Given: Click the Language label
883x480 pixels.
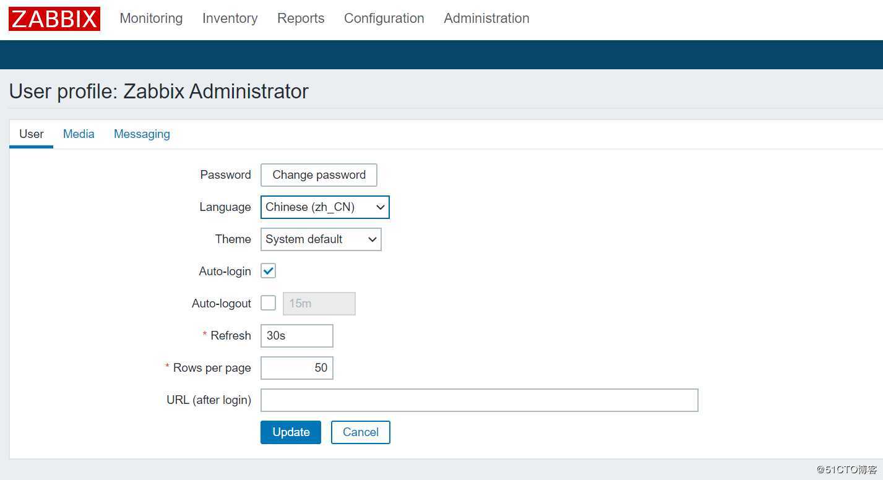Looking at the screenshot, I should click(x=225, y=207).
